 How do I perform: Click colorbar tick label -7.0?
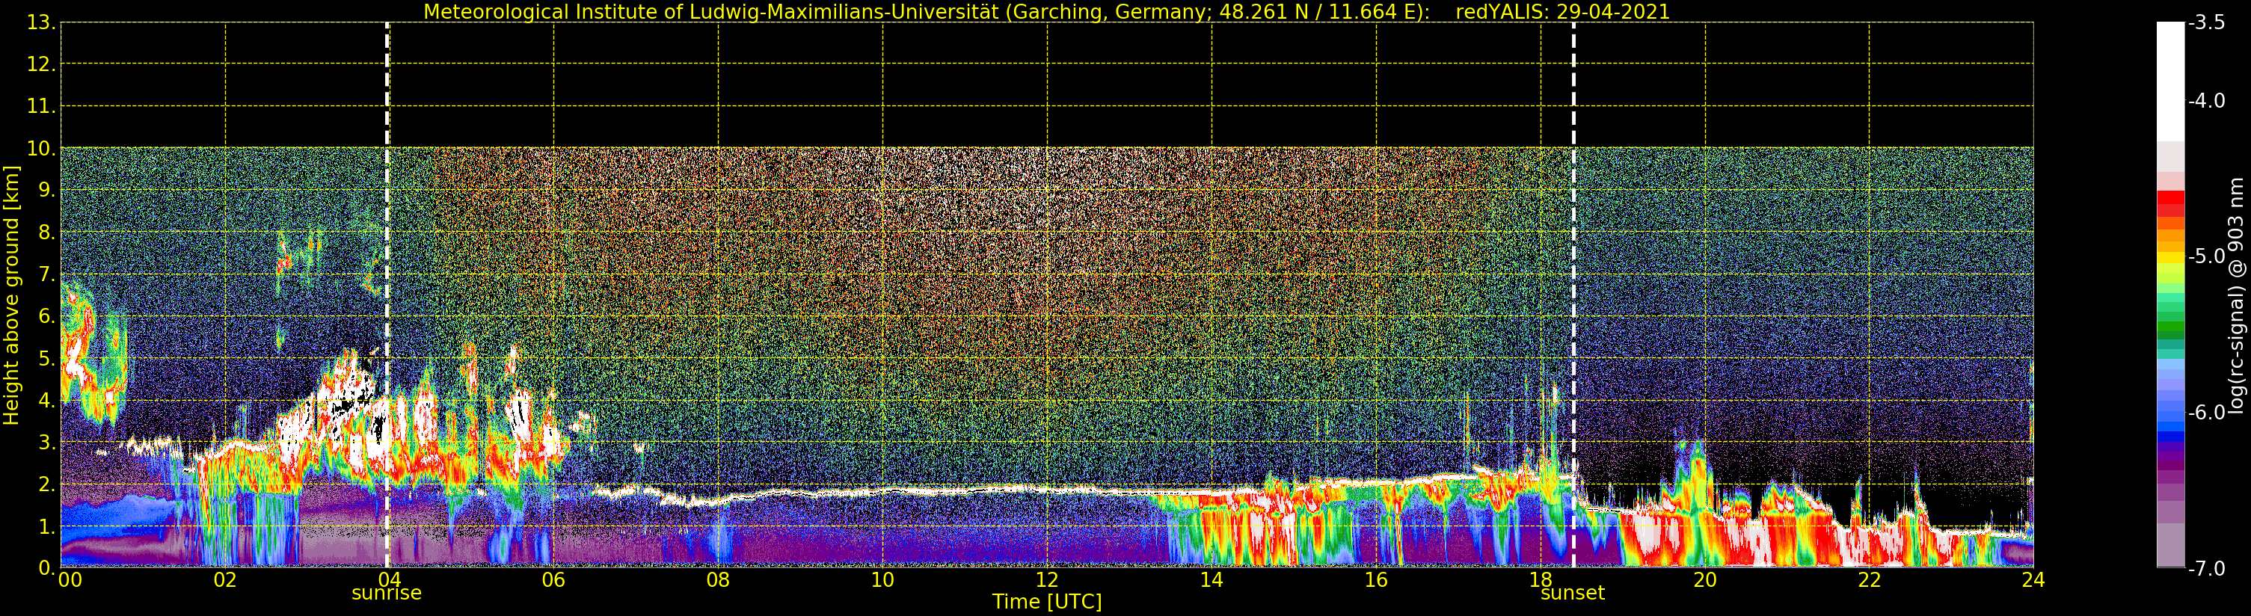pos(2208,568)
